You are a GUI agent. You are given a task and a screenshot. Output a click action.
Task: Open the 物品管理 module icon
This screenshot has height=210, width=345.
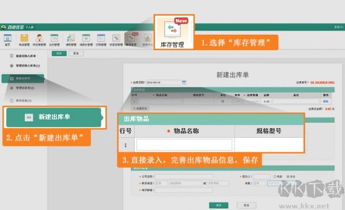coord(24,40)
